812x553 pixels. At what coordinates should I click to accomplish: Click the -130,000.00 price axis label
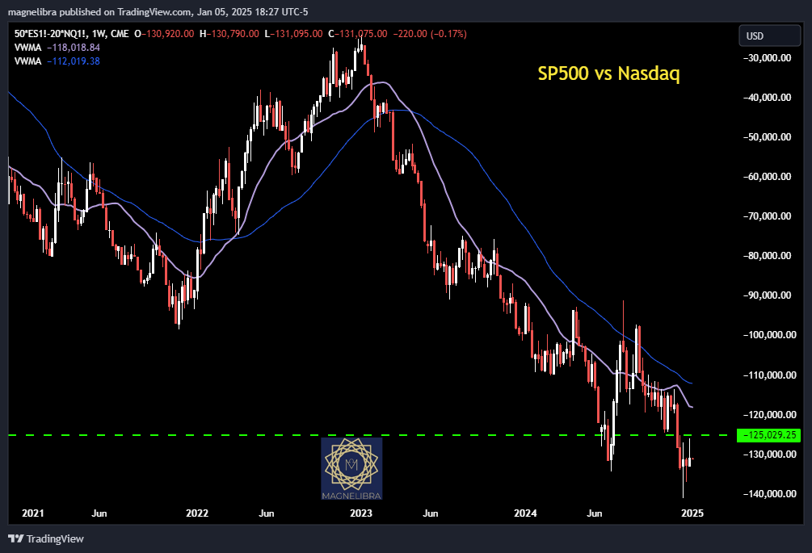point(769,455)
